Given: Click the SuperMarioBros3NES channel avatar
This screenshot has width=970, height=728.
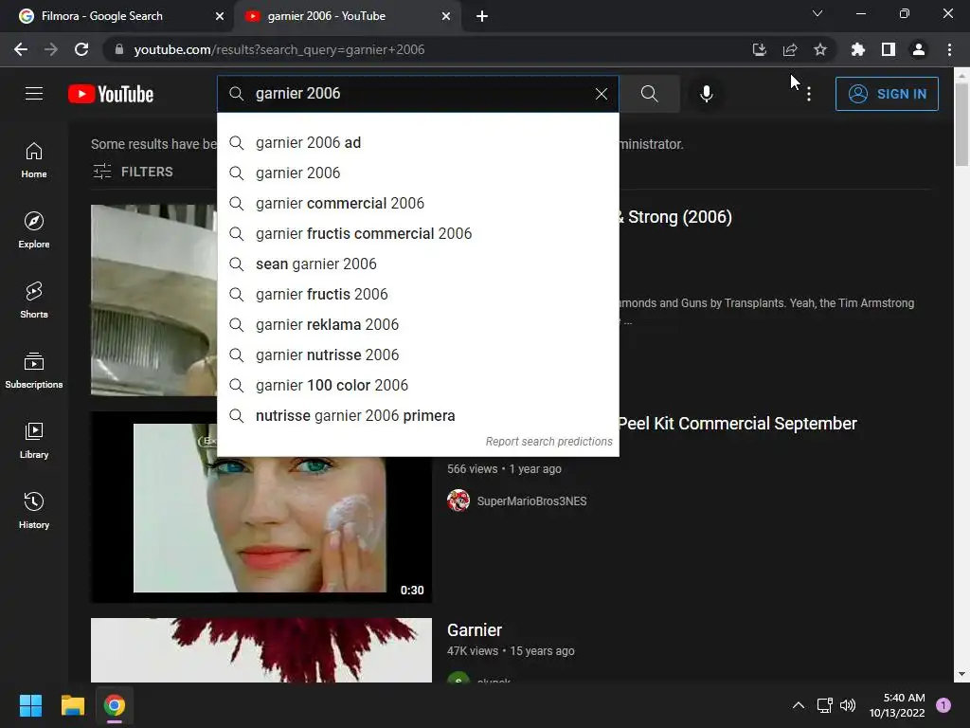Looking at the screenshot, I should tap(458, 500).
